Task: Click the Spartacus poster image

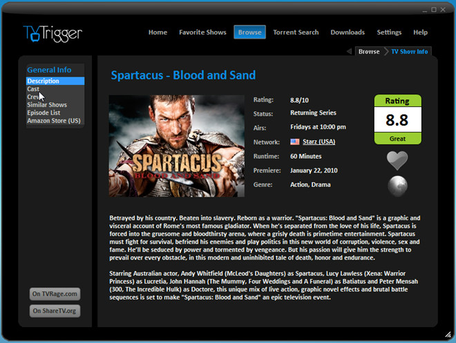Action: coord(176,146)
